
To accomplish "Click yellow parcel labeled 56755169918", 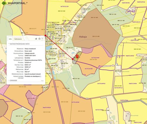I will (101, 84).
